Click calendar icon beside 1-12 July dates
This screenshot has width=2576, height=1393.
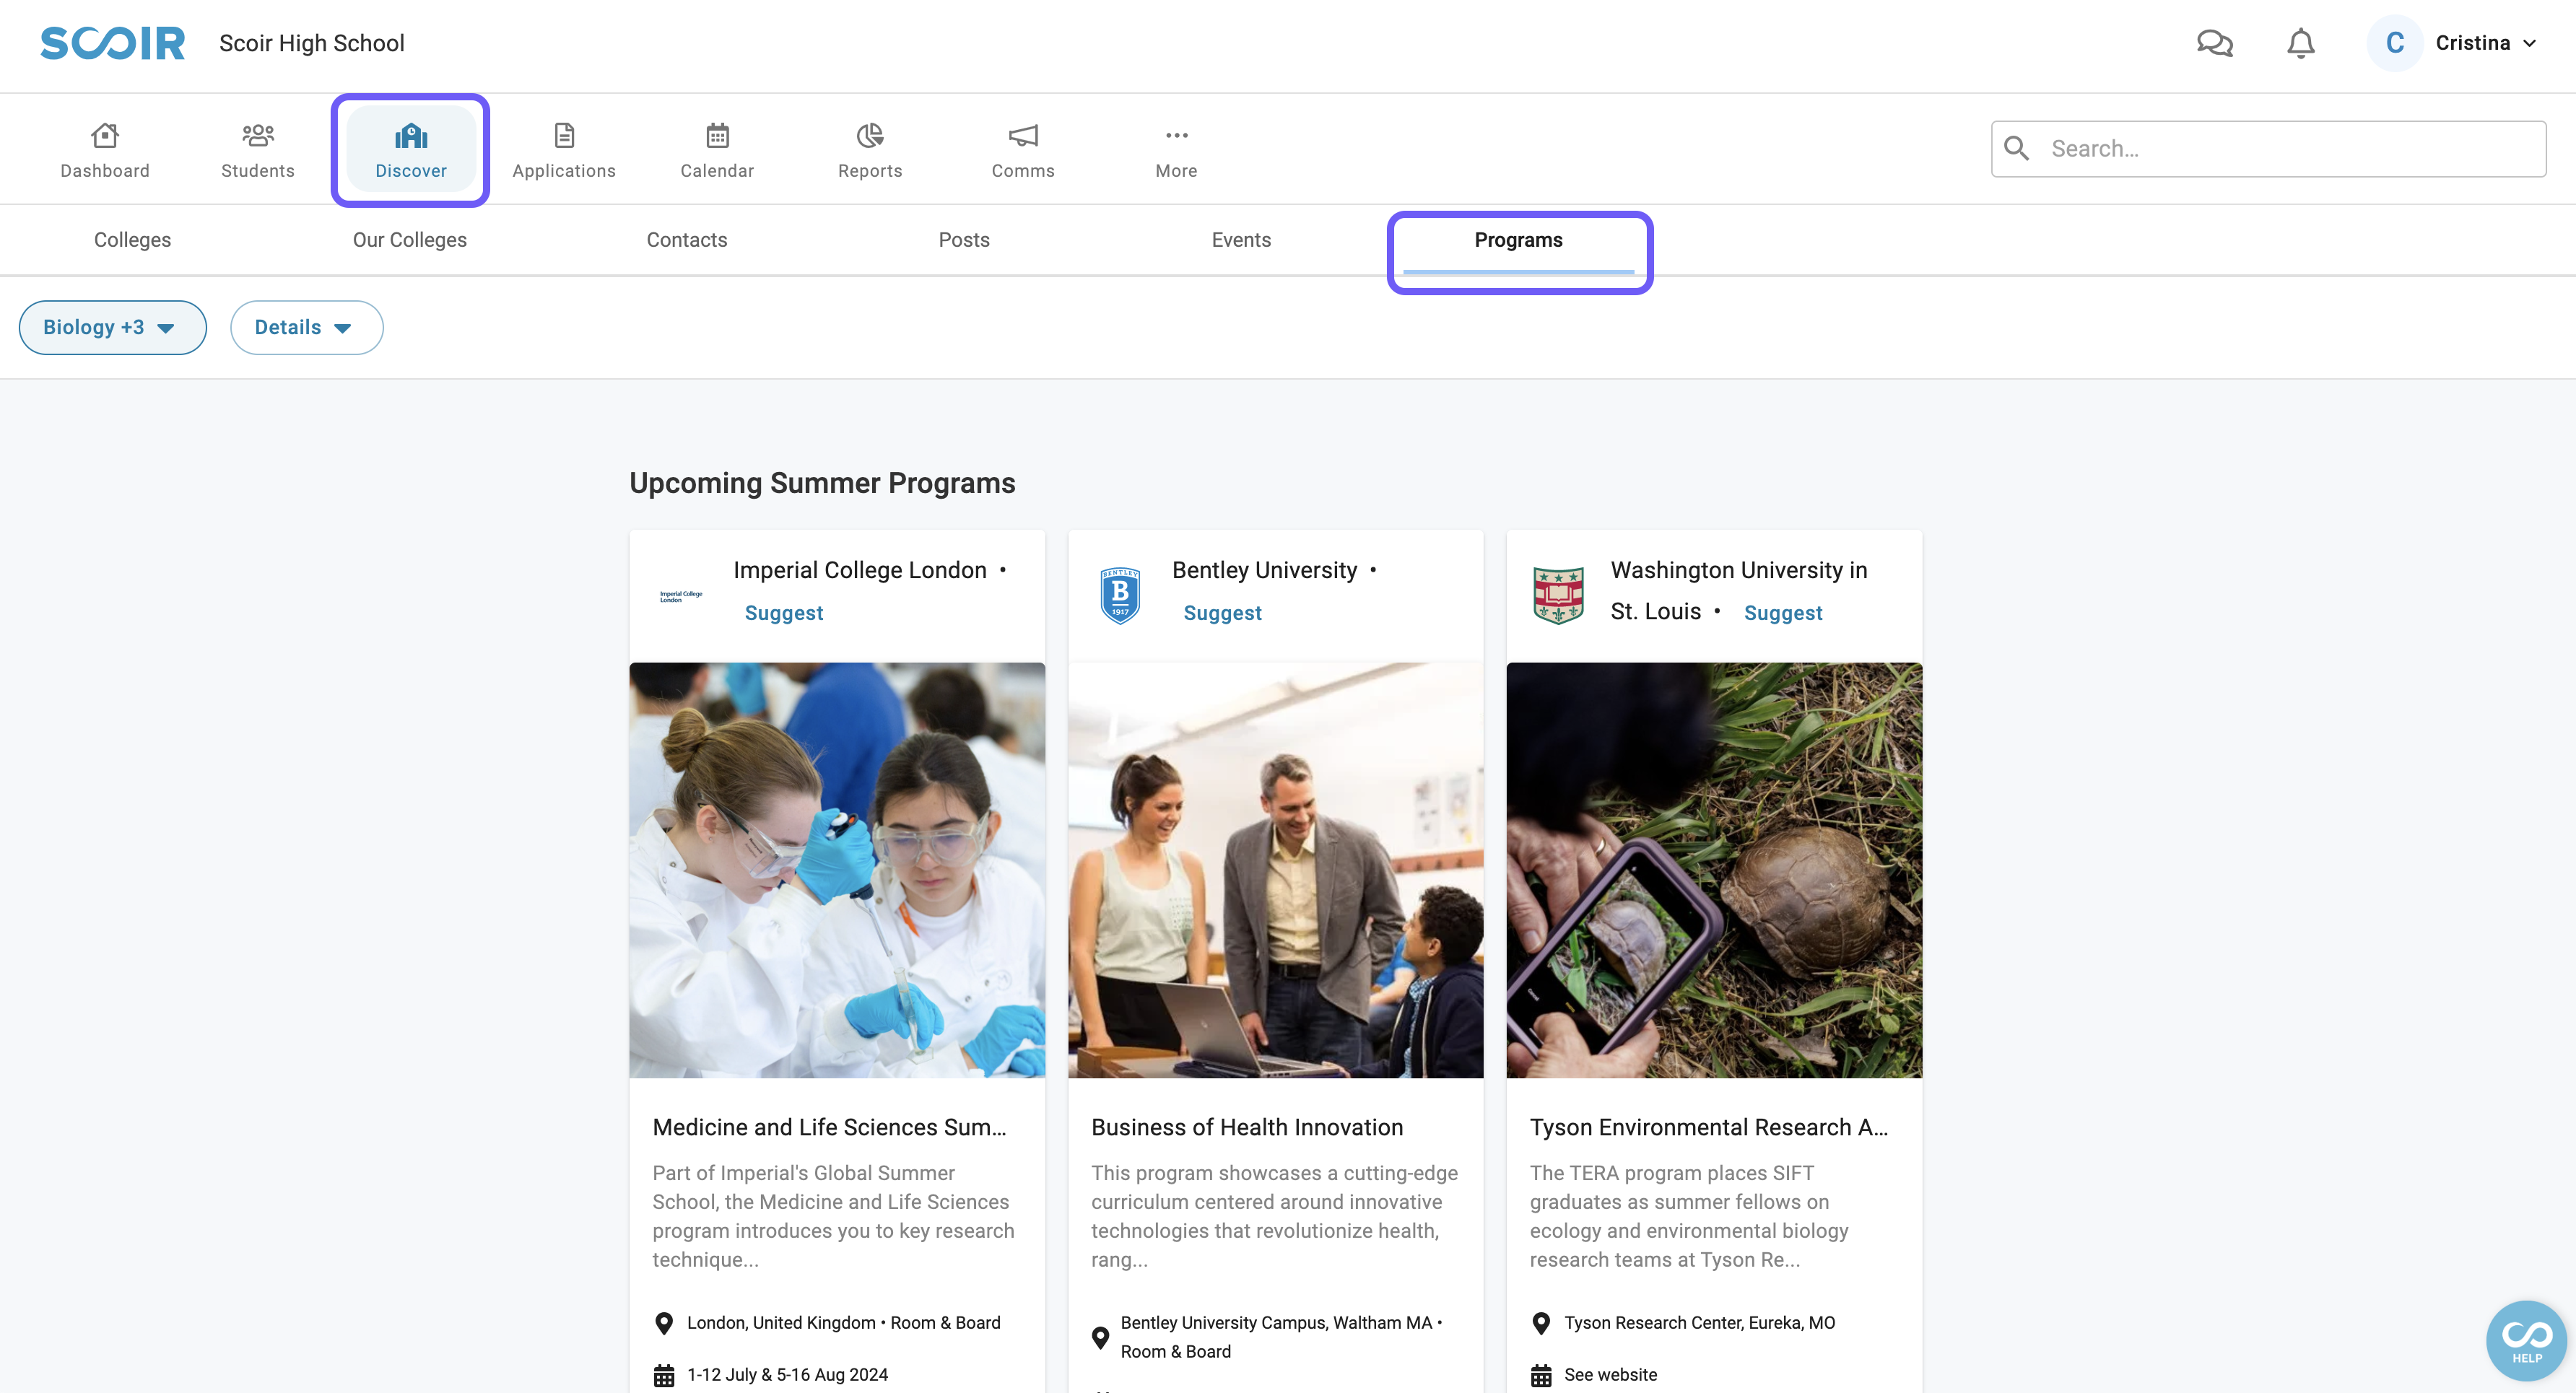[663, 1376]
